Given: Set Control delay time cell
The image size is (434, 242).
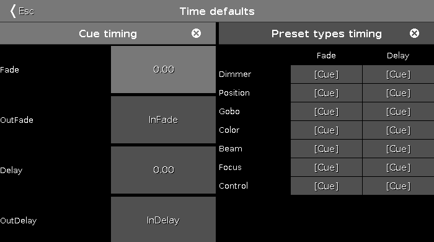Looking at the screenshot, I should click(x=398, y=186).
